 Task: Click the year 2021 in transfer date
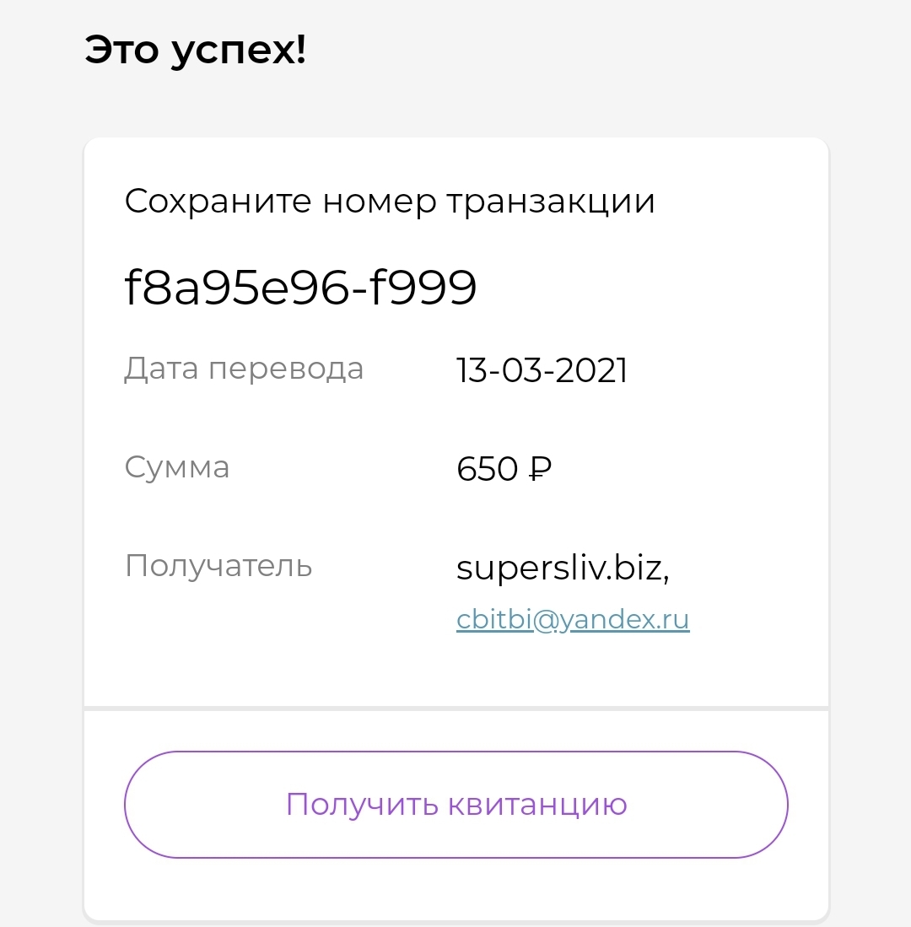[591, 370]
